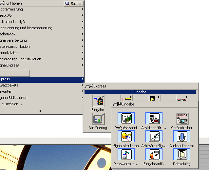Click the Gerätetreiber label text

pos(182,128)
